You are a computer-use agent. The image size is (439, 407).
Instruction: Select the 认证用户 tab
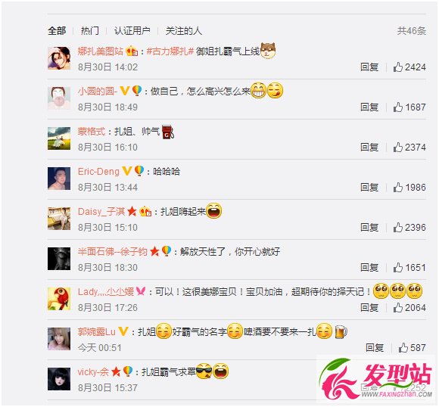(132, 30)
